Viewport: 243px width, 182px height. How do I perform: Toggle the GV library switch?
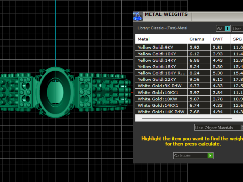(223, 28)
